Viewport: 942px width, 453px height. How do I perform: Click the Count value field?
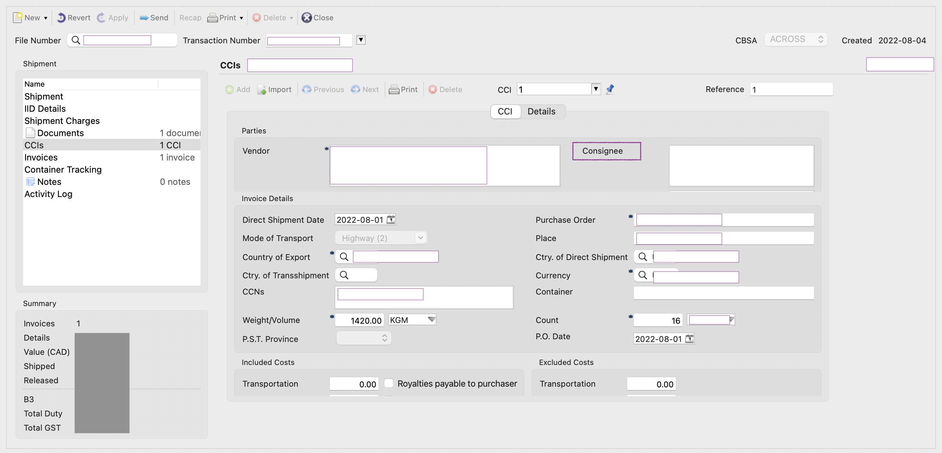658,320
